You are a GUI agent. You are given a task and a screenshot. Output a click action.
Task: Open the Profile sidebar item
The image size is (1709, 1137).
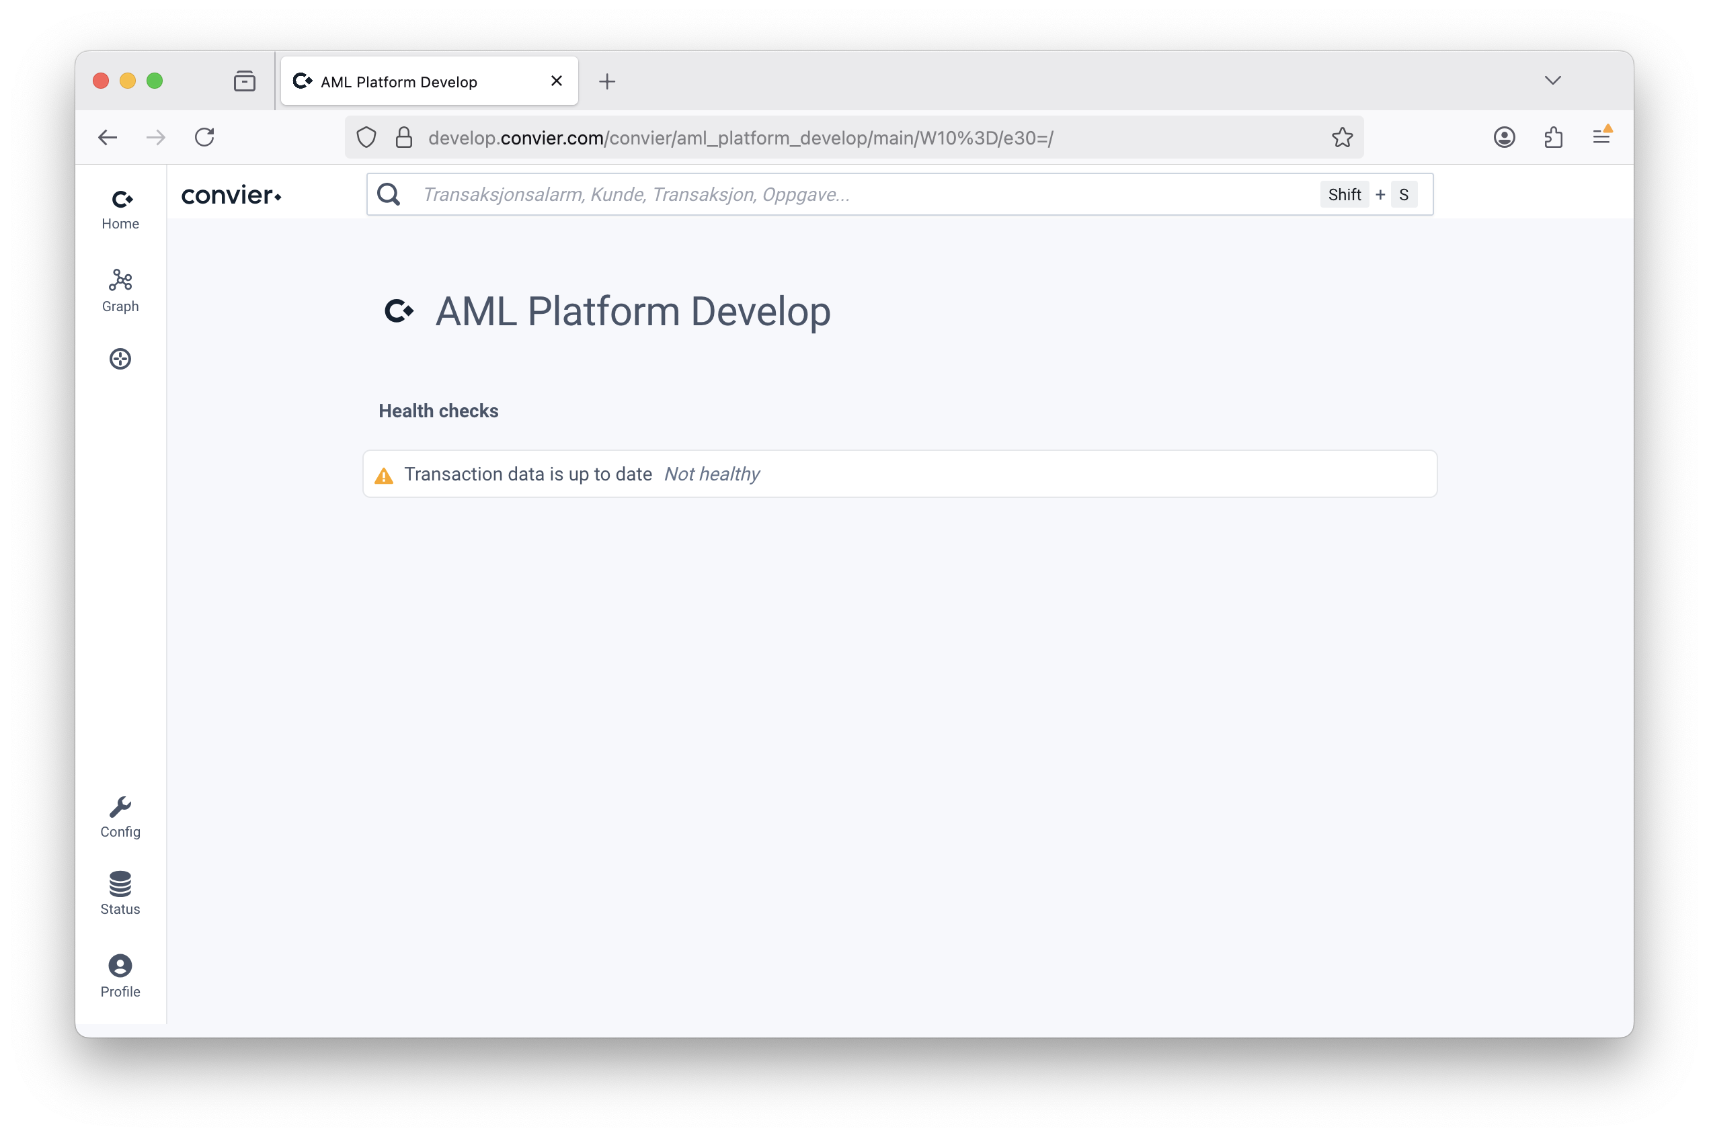point(120,976)
